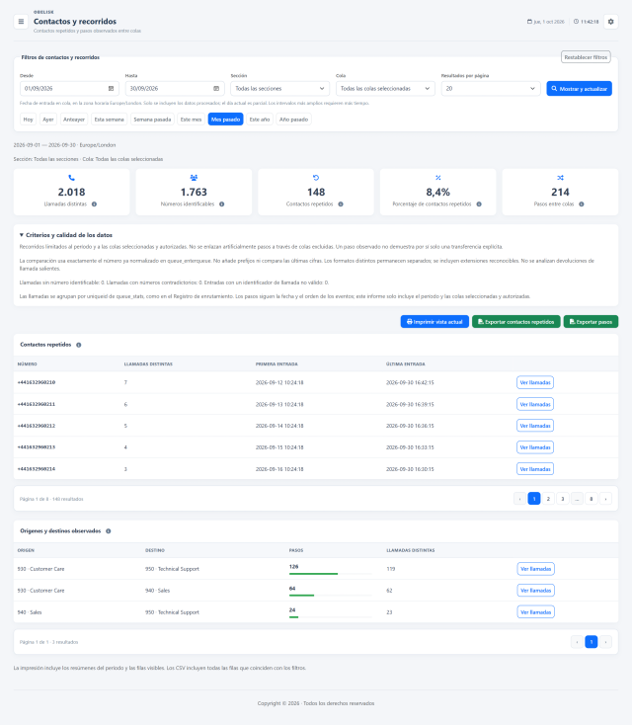Open the hamburger sidebar menu
The width and height of the screenshot is (632, 725).
21,22
